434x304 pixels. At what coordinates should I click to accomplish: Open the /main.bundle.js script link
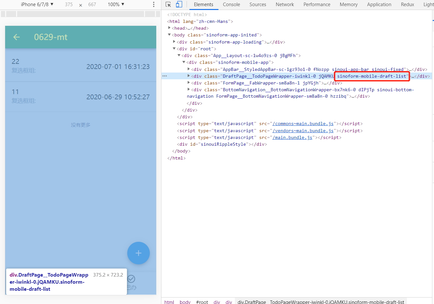pos(292,137)
